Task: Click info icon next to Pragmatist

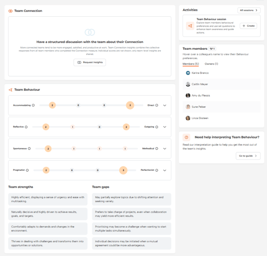Action: 27,170
